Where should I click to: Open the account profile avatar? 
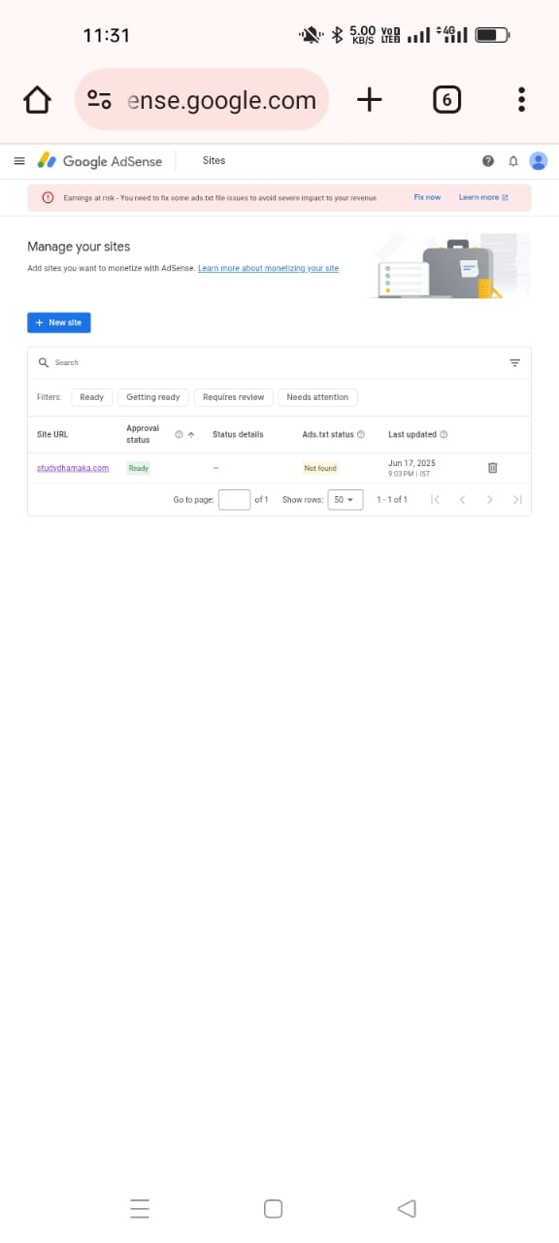coord(539,161)
